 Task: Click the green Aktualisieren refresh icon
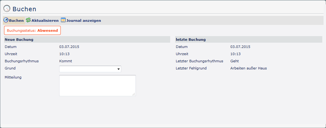(x=28, y=20)
